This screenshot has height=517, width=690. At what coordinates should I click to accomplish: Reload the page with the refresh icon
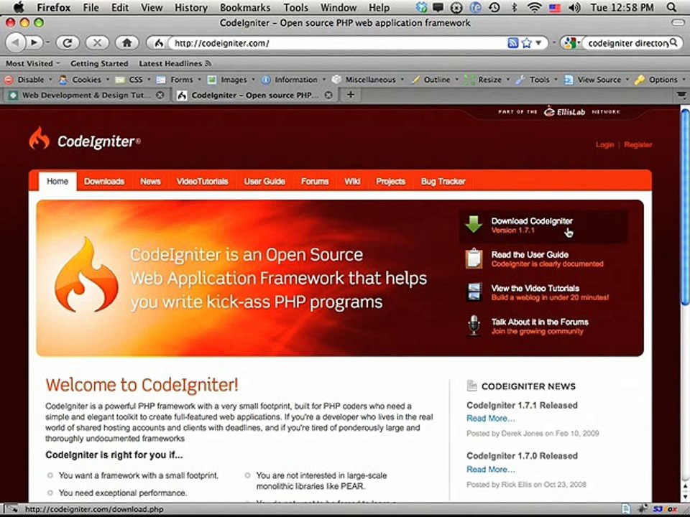(67, 42)
